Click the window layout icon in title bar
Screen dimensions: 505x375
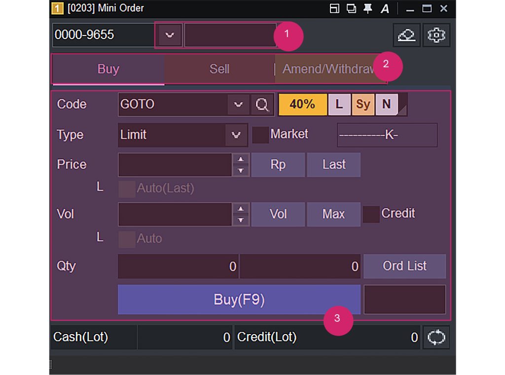pyautogui.click(x=334, y=8)
